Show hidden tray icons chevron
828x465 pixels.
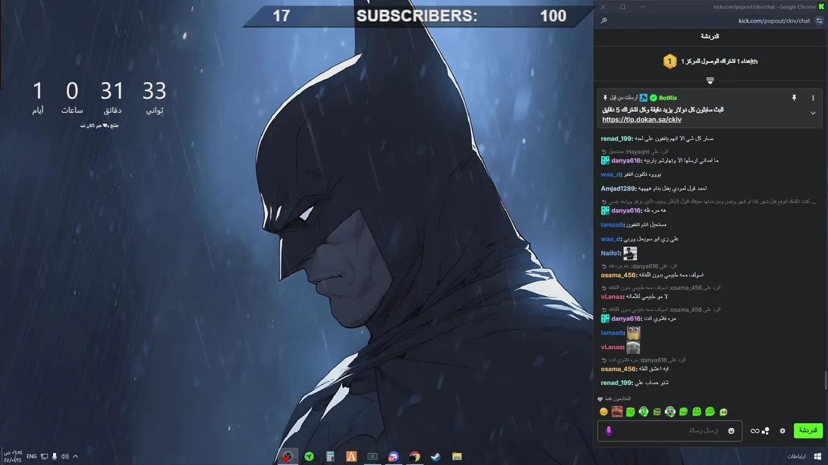pos(75,457)
